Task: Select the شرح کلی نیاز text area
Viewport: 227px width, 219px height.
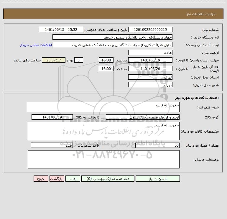Action: click(103, 107)
